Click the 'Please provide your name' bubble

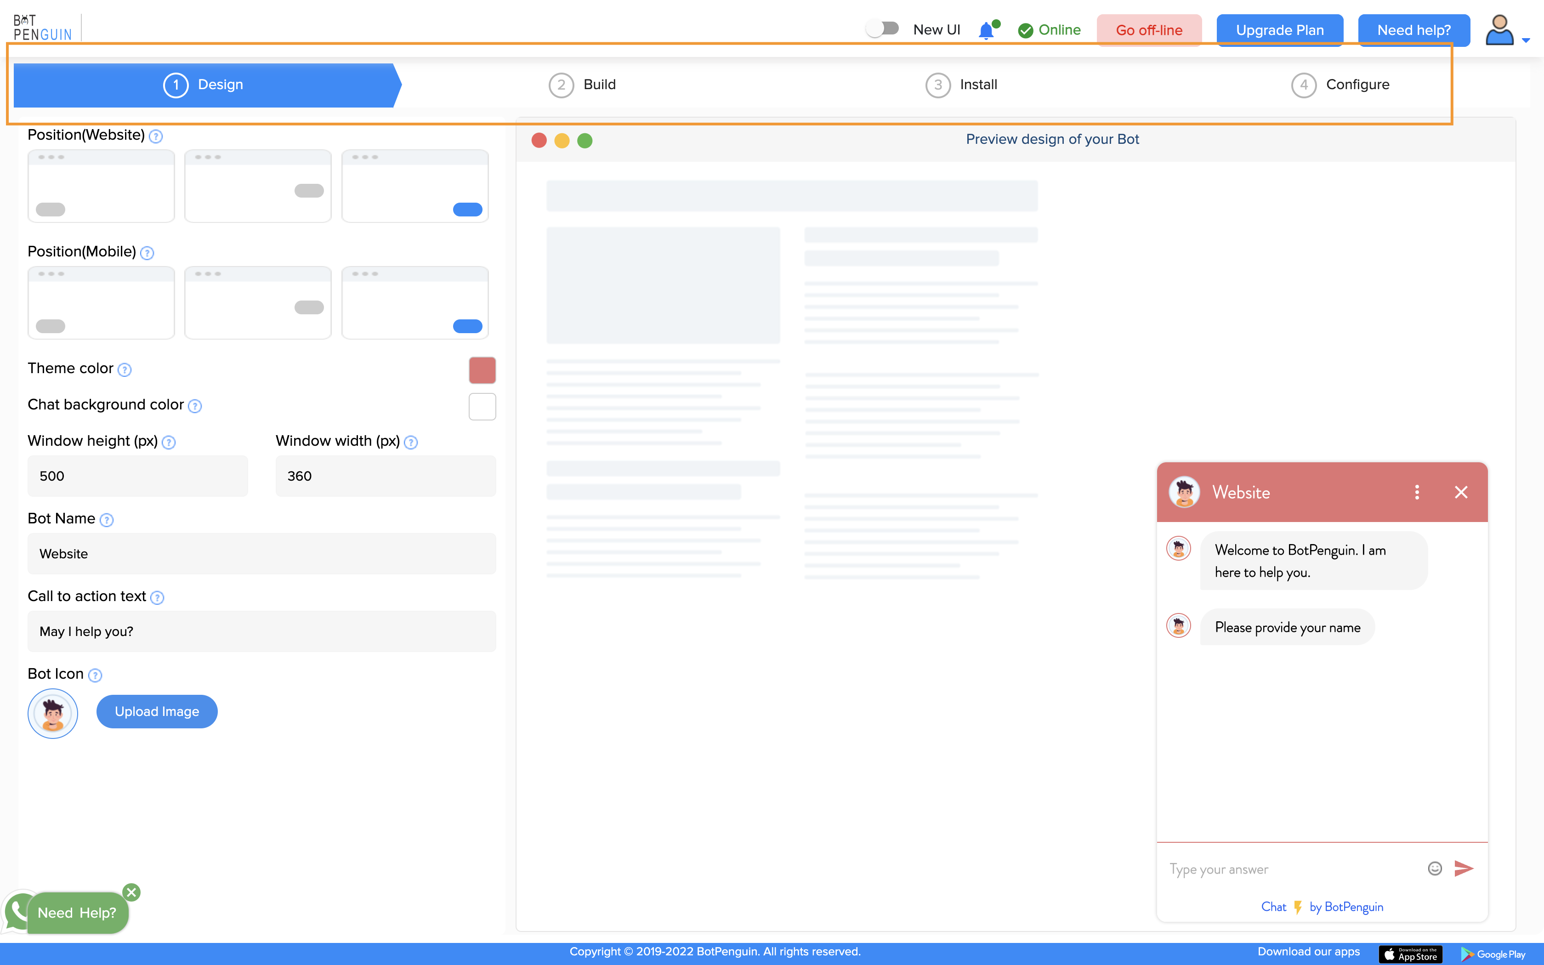coord(1288,627)
